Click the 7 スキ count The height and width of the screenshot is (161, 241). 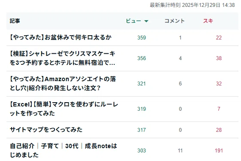tap(219, 109)
